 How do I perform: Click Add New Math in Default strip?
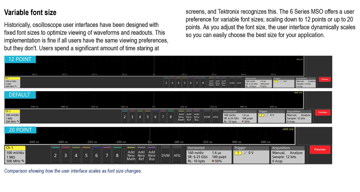(x=181, y=117)
